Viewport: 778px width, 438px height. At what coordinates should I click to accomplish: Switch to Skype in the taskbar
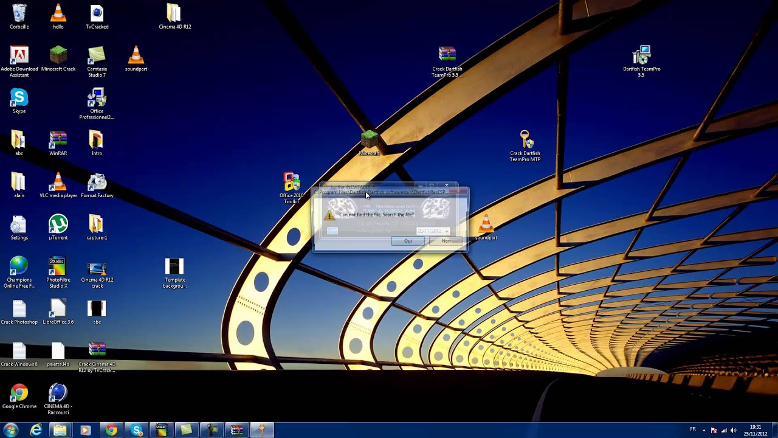[137, 430]
